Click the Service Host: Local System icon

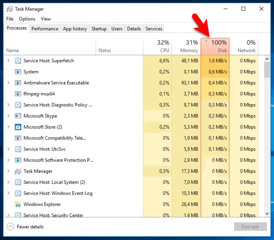tap(18, 182)
